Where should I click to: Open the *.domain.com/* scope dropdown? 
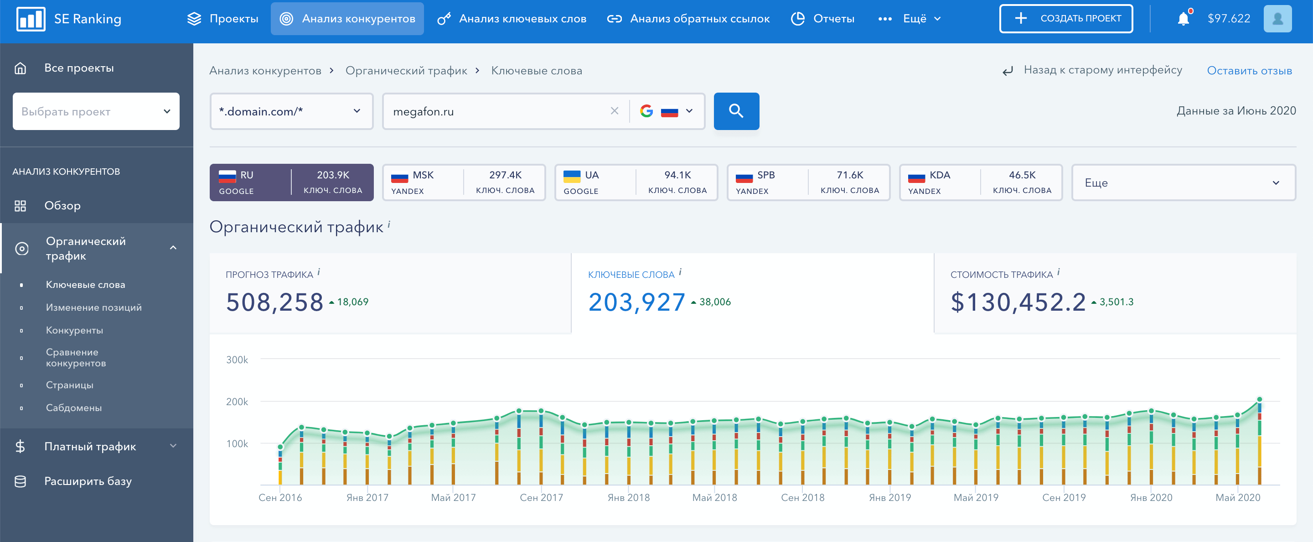click(x=291, y=111)
